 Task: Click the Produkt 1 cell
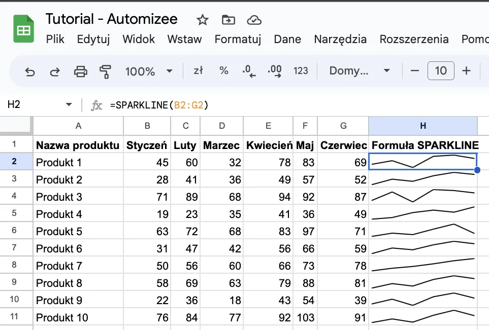tap(78, 162)
